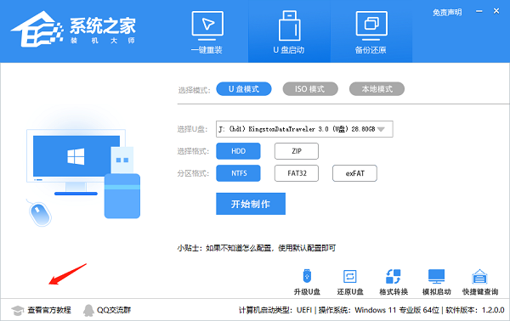Open the QQ交流群 chat group link

tap(107, 310)
